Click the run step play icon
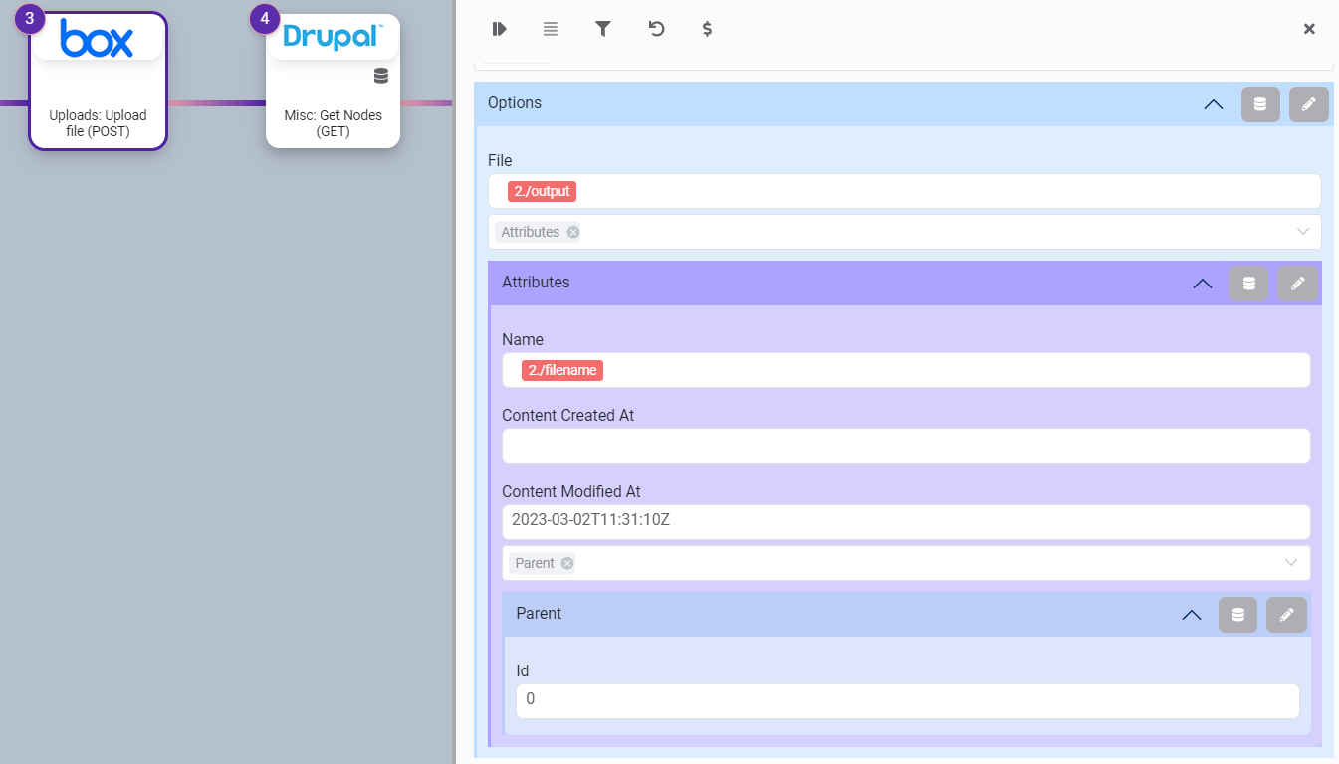Viewport: 1339px width, 764px height. (x=500, y=29)
